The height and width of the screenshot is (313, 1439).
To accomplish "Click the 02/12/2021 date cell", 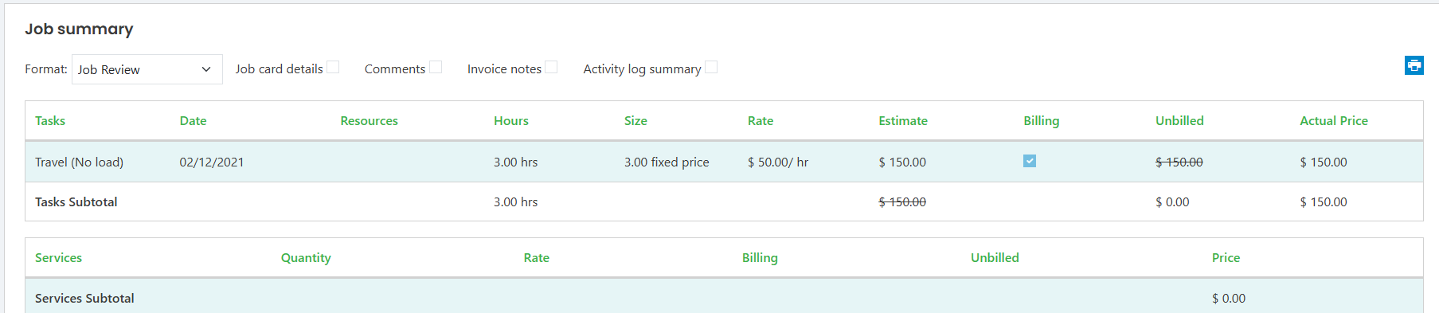I will pos(212,162).
